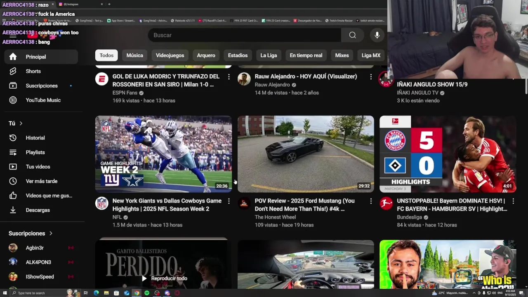Open Giants vs Cowboys Week 2 thumbnail
The height and width of the screenshot is (297, 528).
[164, 154]
